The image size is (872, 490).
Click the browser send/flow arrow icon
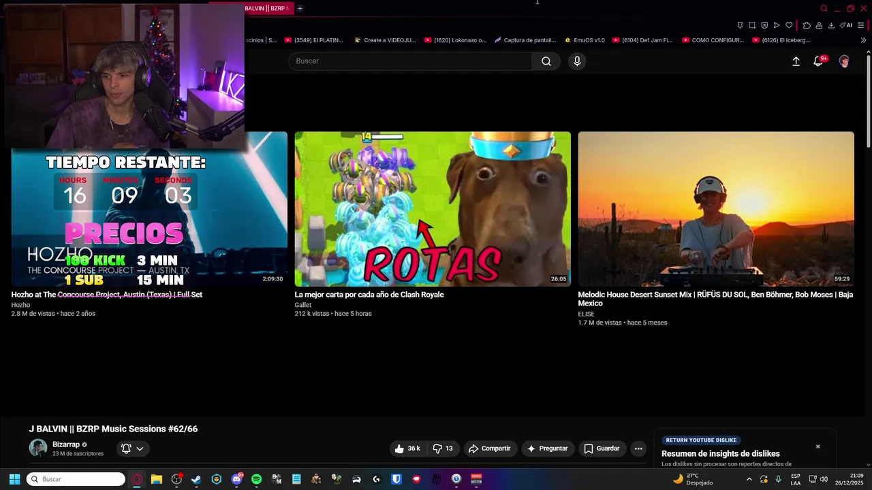(777, 25)
